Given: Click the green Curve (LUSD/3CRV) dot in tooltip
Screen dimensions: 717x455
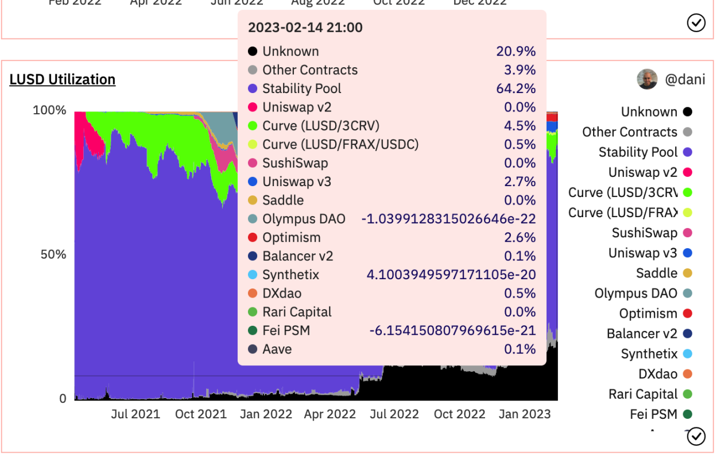Looking at the screenshot, I should [x=252, y=126].
